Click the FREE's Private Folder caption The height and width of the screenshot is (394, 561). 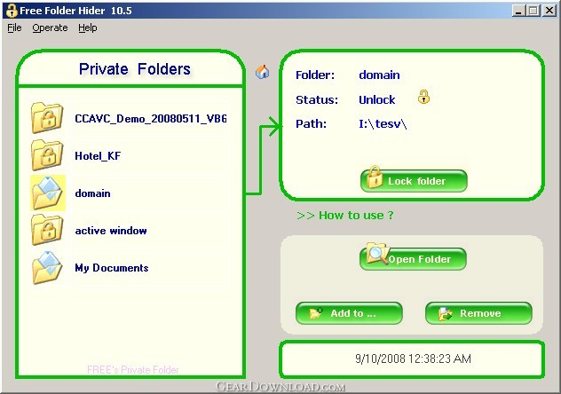tap(133, 370)
